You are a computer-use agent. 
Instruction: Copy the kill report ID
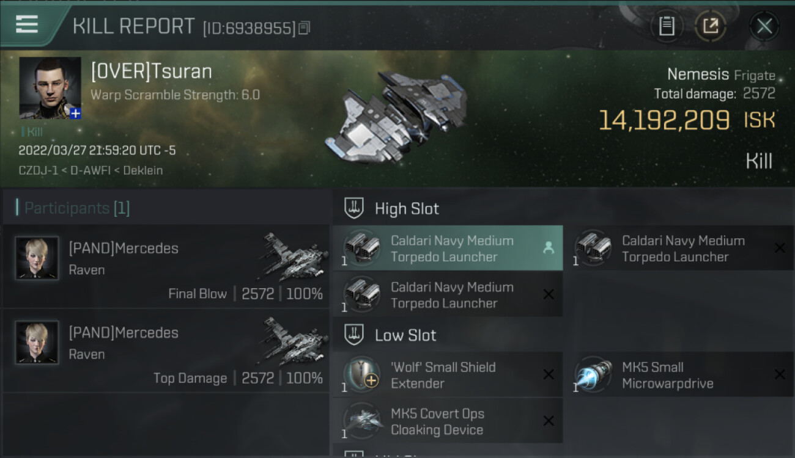[305, 28]
